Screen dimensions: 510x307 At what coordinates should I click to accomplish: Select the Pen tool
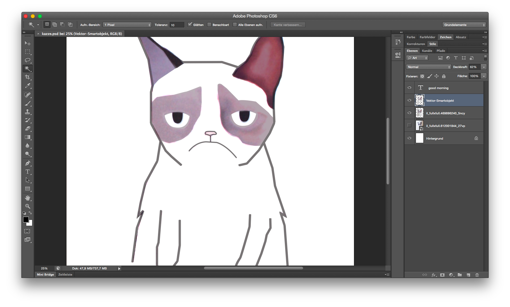pyautogui.click(x=28, y=163)
